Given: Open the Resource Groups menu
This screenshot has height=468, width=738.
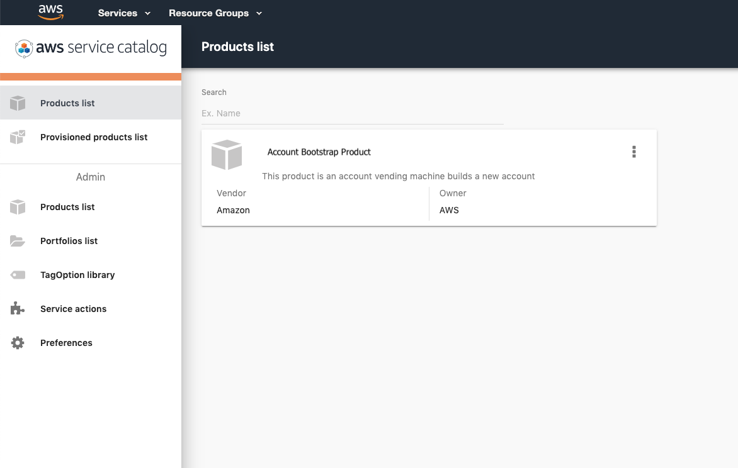Looking at the screenshot, I should coord(215,13).
